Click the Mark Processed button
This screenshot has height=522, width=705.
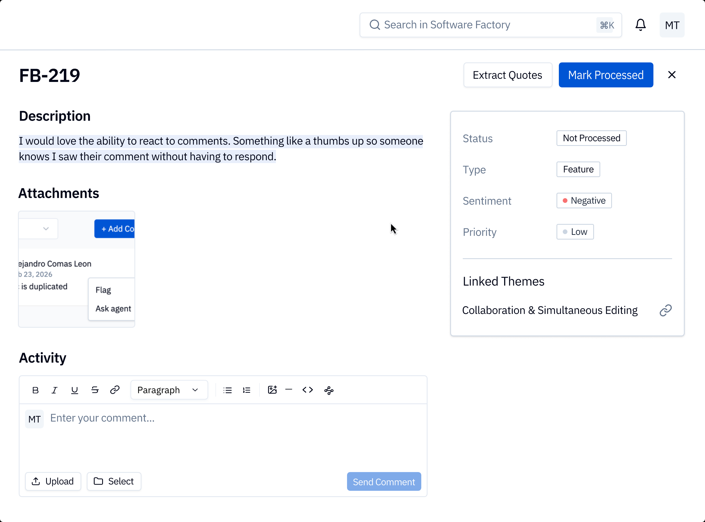606,75
